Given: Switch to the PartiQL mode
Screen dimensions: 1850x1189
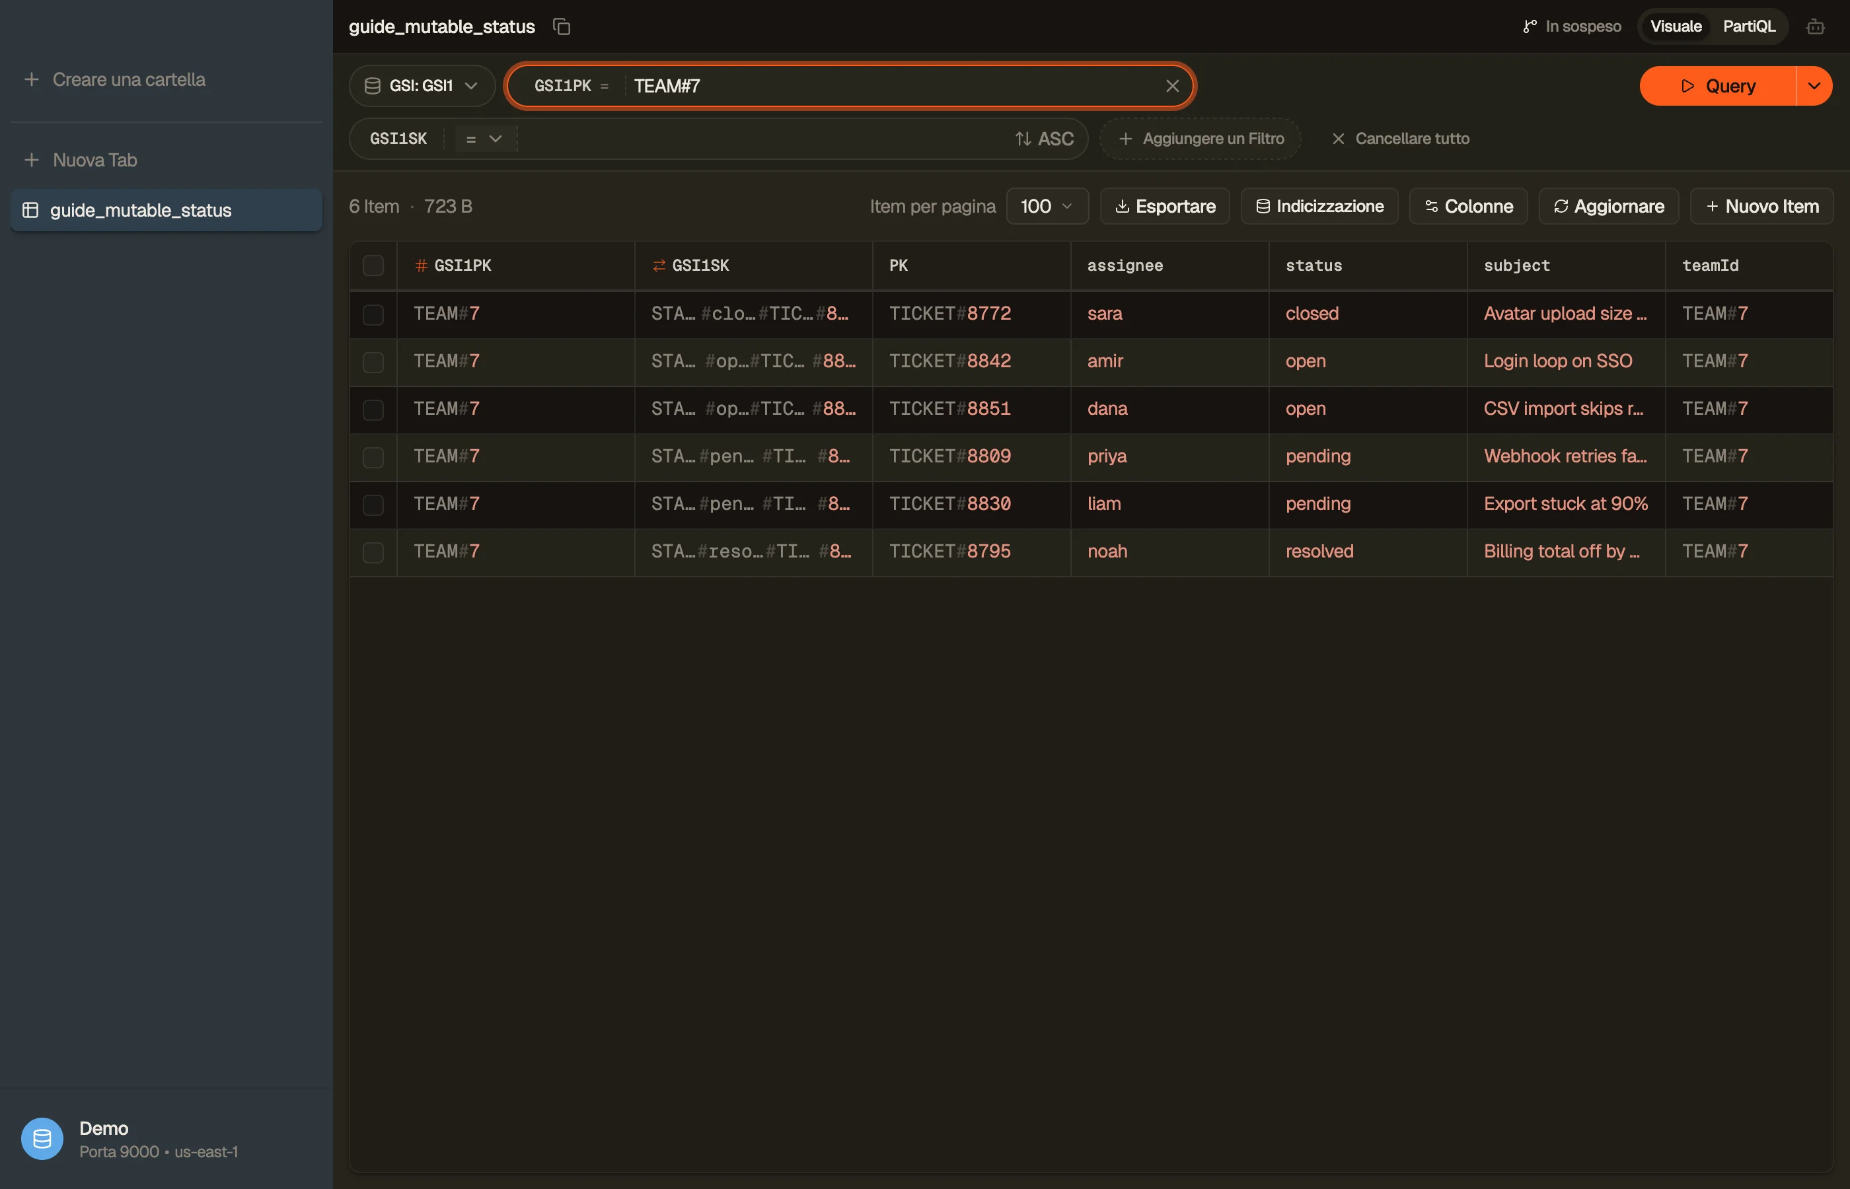Looking at the screenshot, I should coord(1749,26).
